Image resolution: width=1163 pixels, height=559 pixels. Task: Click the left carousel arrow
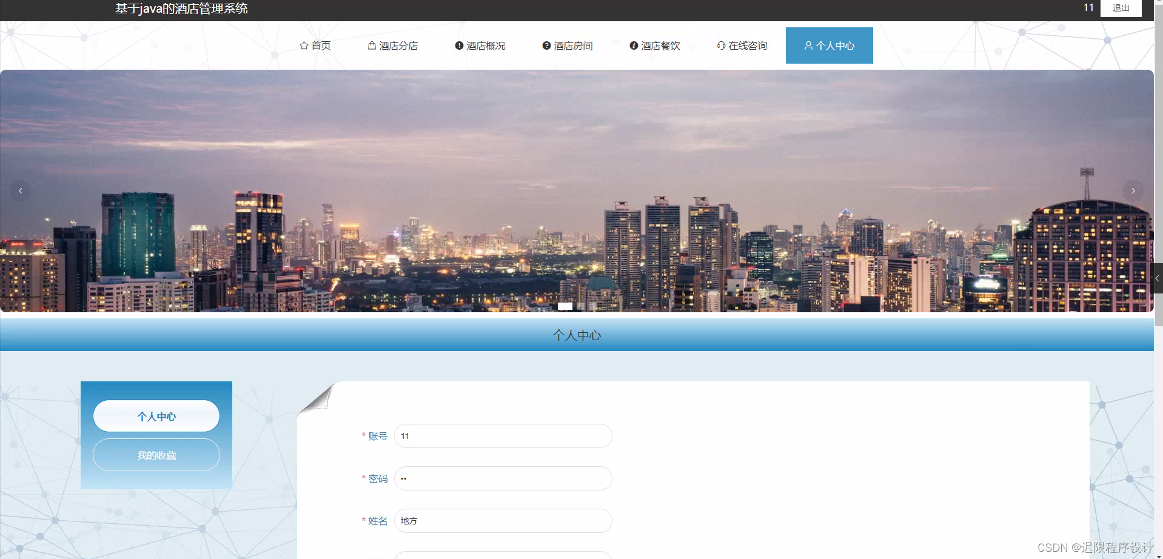tap(19, 190)
